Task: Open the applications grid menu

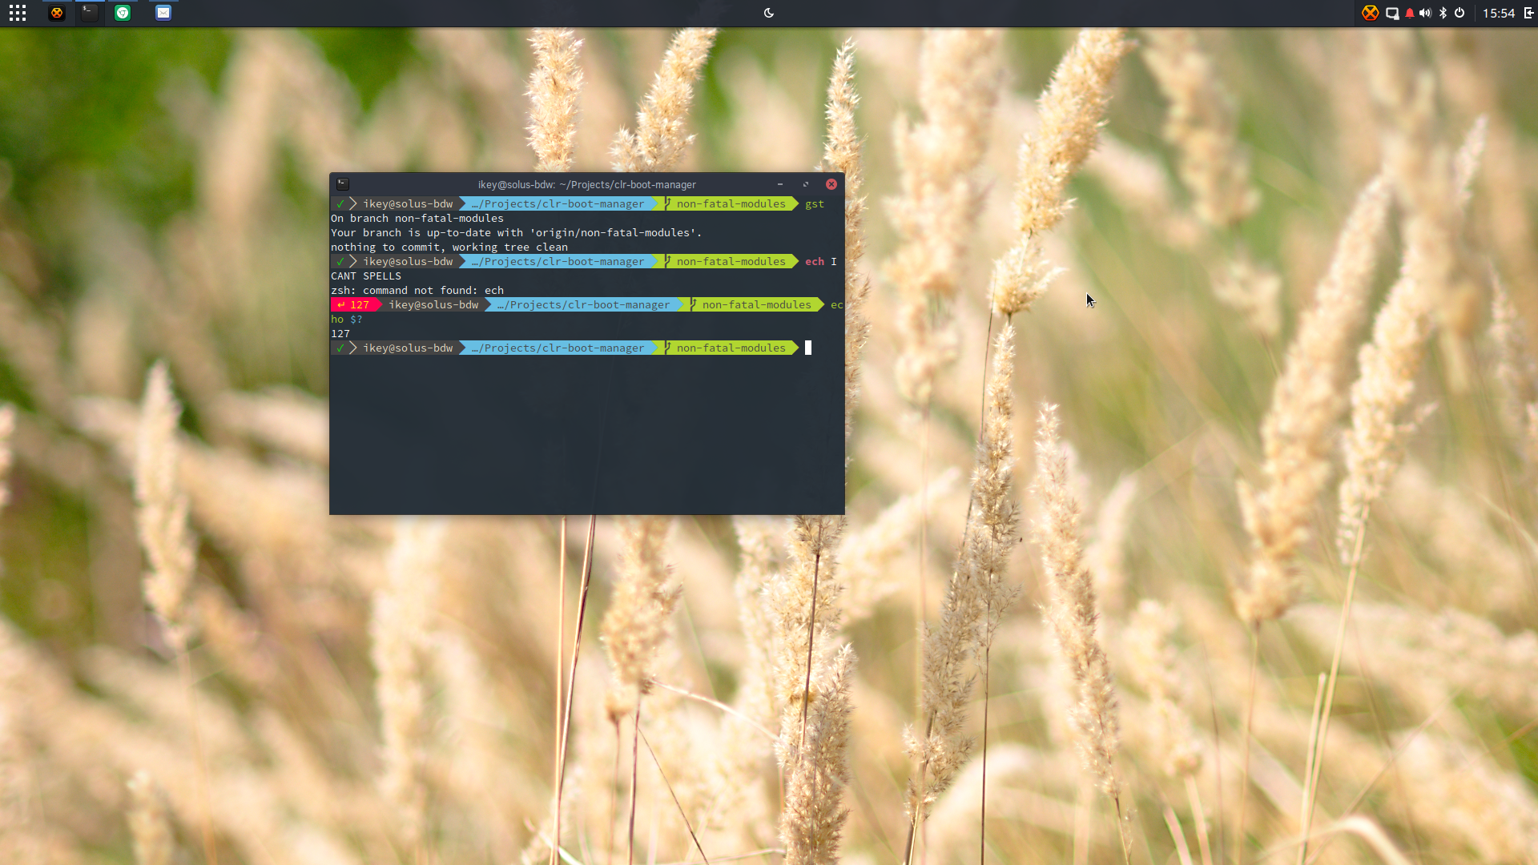Action: [x=18, y=13]
